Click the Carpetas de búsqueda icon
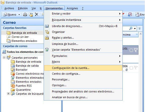 point(13,94)
